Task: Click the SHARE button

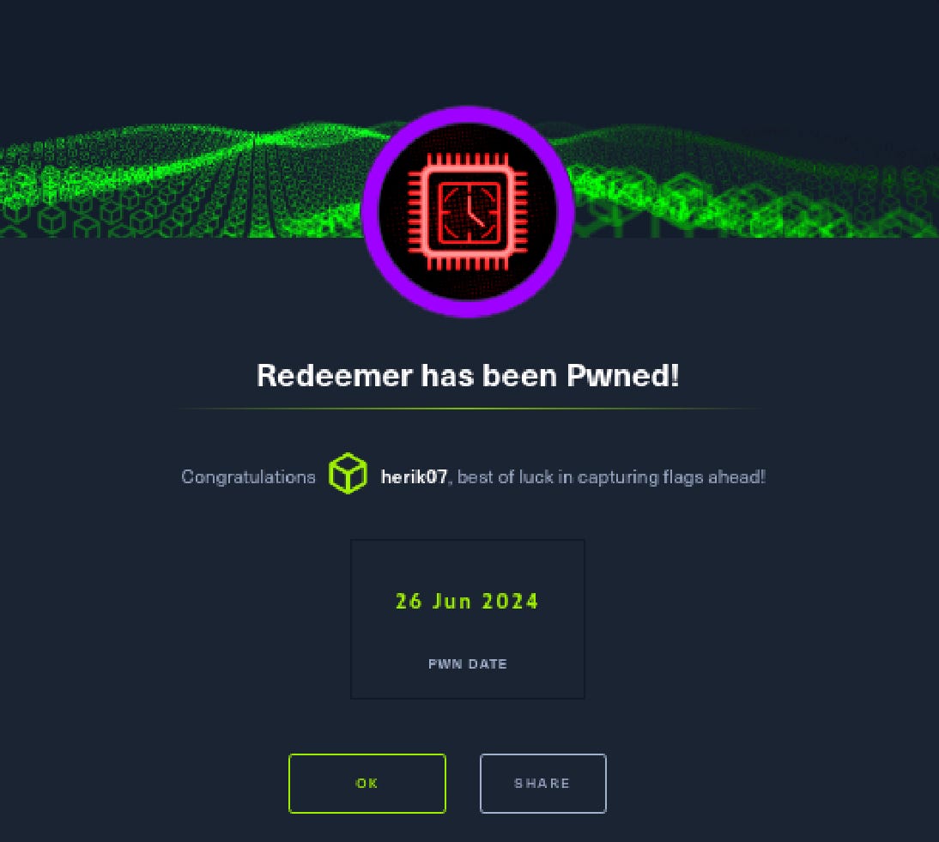Action: (543, 783)
